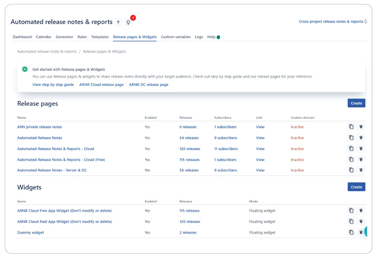Image resolution: width=377 pixels, height=257 pixels.
Task: Delete the Automated Release Notes - Server & DC page
Action: pyautogui.click(x=361, y=170)
